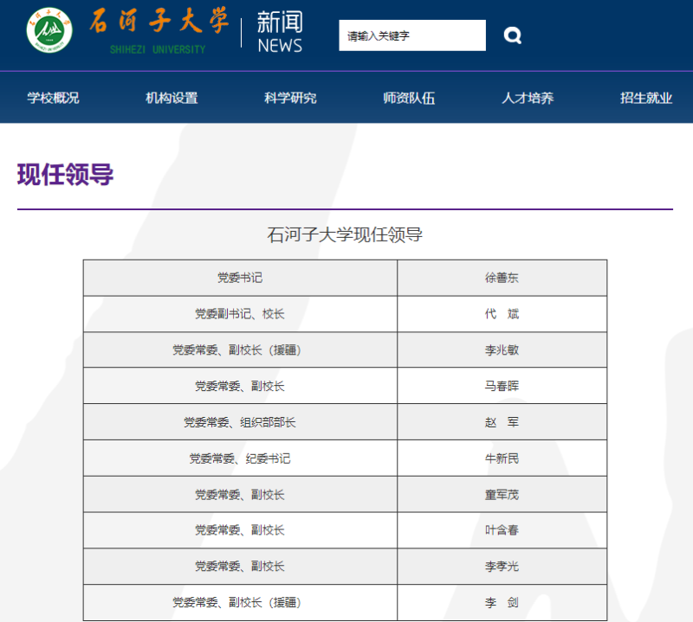
Task: Click the name 李孝光
Action: (x=502, y=566)
